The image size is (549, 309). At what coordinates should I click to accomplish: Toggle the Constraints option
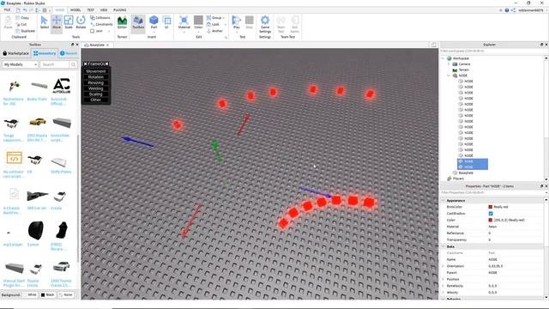[x=101, y=24]
